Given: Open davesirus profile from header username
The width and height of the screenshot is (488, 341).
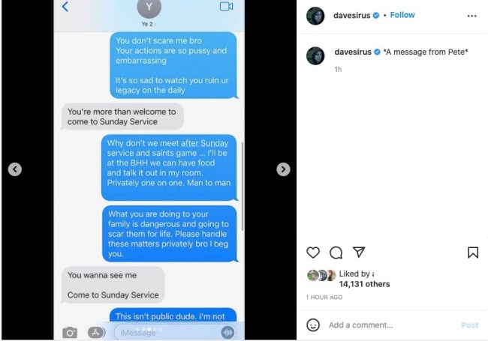Looking at the screenshot, I should (x=351, y=15).
